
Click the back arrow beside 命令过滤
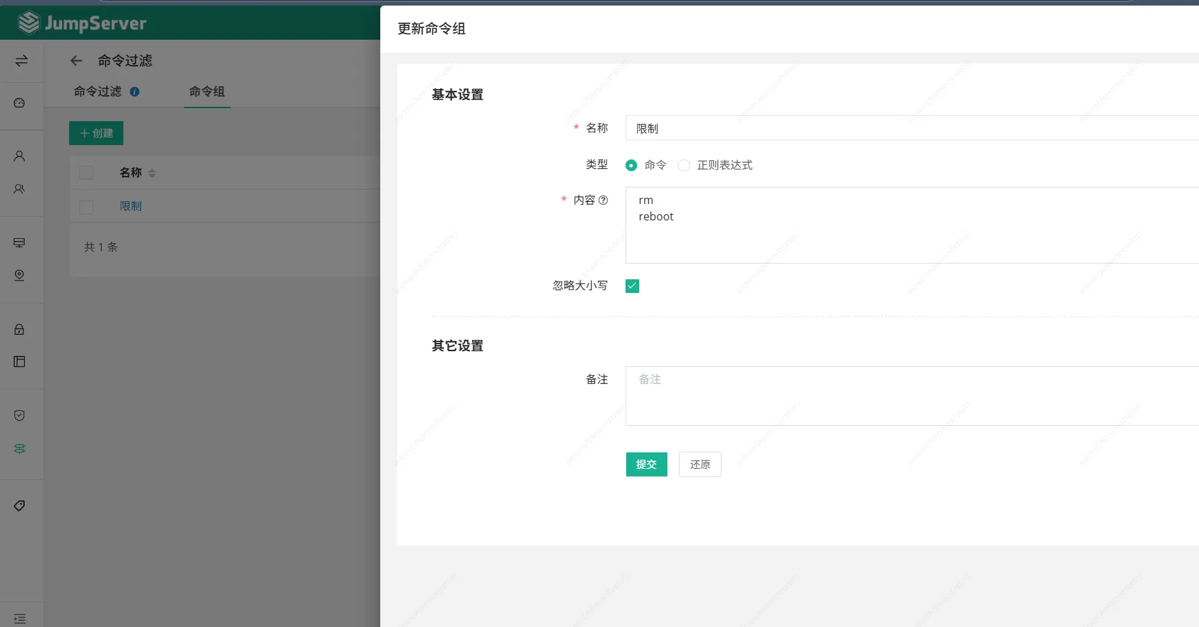point(76,61)
